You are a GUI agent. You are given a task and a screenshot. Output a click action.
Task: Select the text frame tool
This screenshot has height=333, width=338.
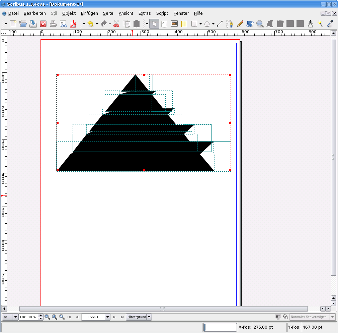click(164, 24)
